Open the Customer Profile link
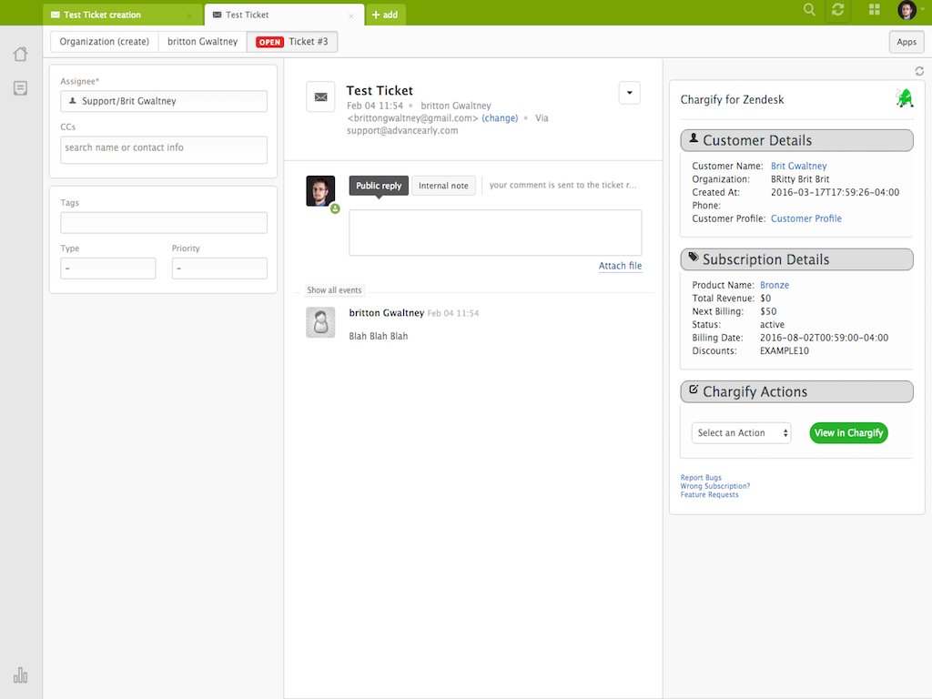This screenshot has width=932, height=699. [x=806, y=218]
